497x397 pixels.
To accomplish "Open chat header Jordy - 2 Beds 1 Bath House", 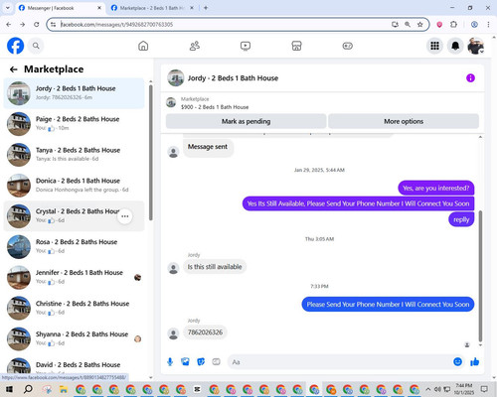I will (233, 78).
